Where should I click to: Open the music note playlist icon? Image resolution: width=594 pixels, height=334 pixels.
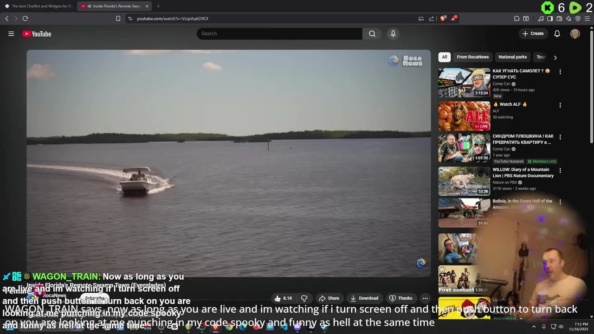(x=541, y=19)
